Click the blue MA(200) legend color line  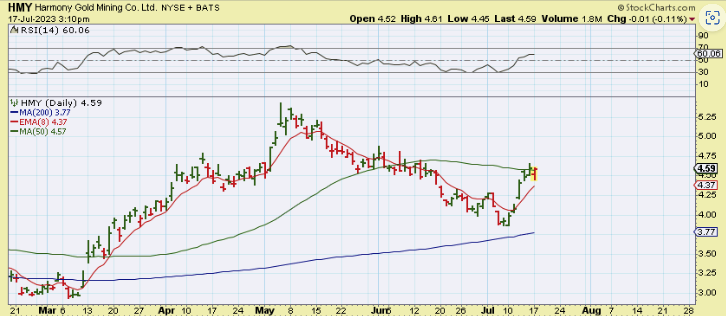[14, 112]
